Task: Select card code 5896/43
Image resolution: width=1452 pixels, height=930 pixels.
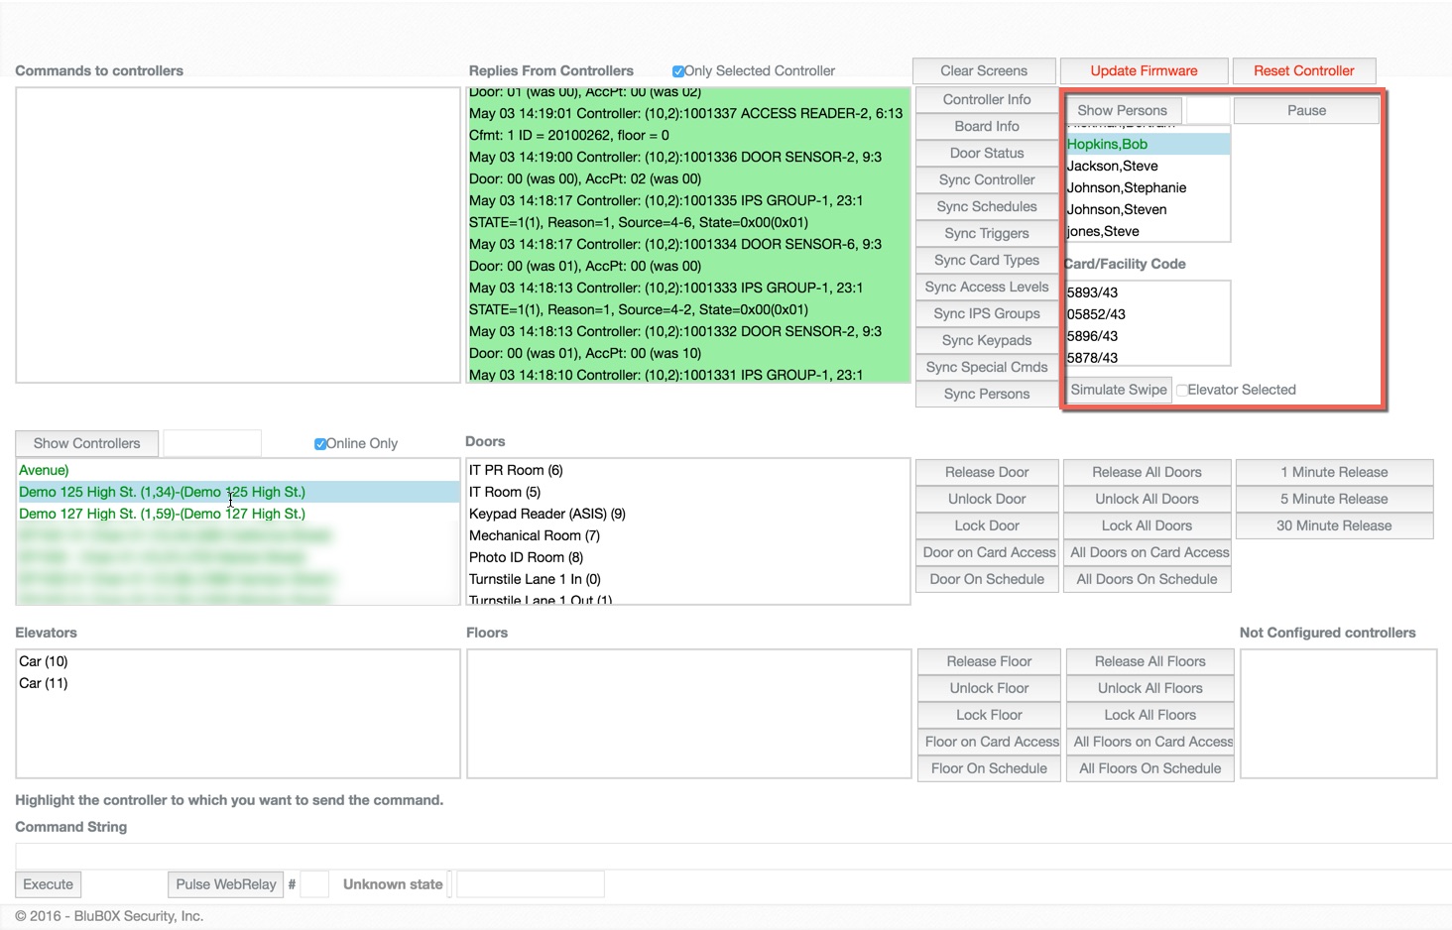Action: [1092, 336]
